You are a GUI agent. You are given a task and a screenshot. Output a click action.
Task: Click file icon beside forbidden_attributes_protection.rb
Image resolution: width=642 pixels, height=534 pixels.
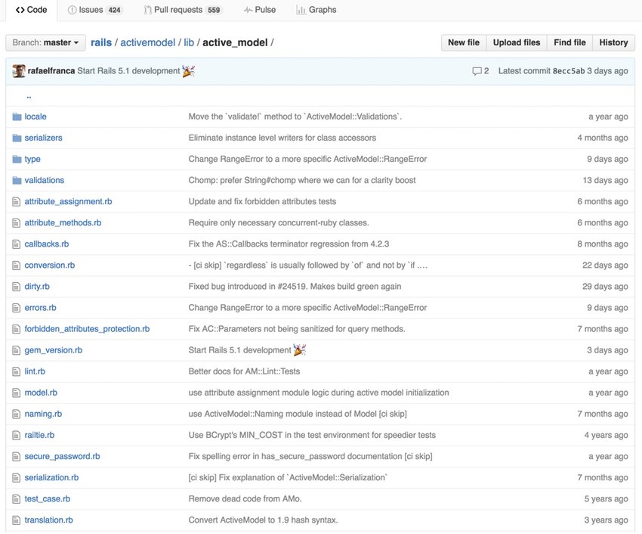pyautogui.click(x=17, y=329)
